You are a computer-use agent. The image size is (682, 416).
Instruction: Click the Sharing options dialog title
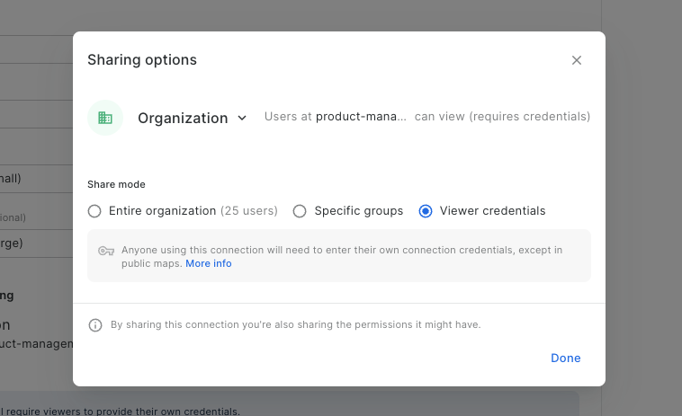(x=142, y=60)
